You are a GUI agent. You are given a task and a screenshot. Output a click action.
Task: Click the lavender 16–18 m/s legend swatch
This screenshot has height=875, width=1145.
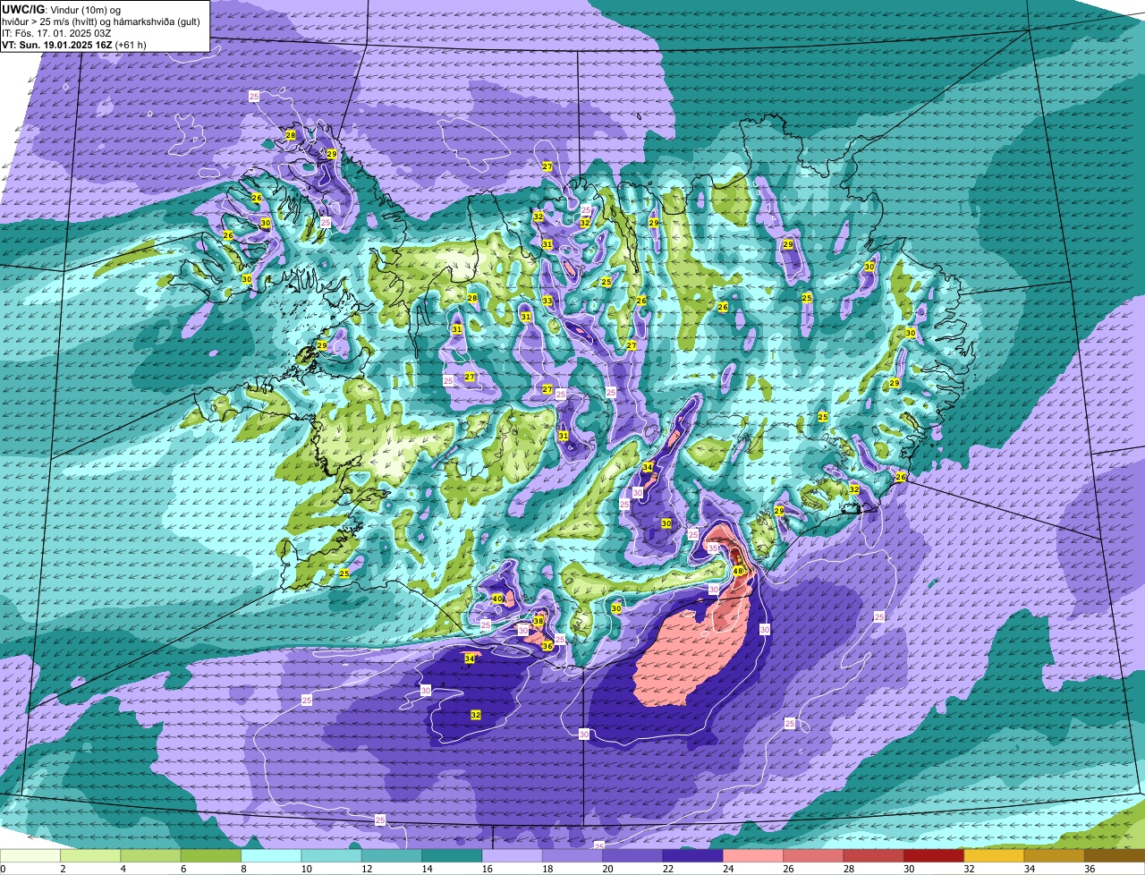coord(512,856)
